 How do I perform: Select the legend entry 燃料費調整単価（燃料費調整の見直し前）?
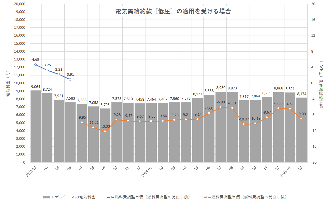point(149,197)
